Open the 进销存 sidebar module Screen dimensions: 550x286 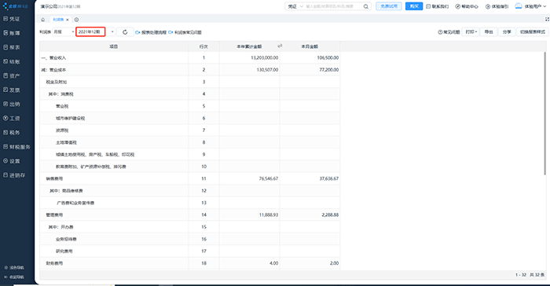coord(14,175)
